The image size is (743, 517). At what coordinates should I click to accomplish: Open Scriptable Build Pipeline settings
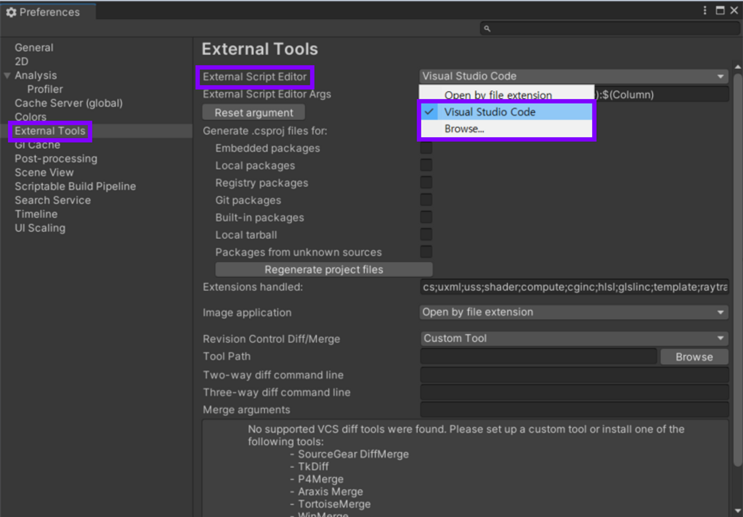(75, 186)
